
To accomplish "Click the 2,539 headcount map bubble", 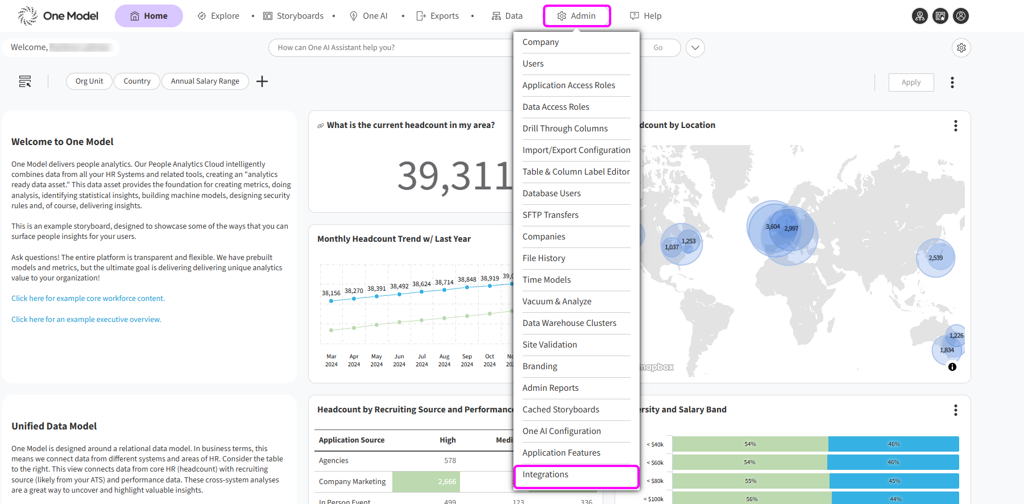I will 935,258.
